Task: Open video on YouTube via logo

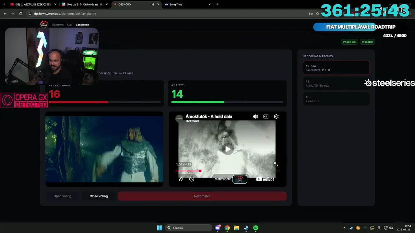Action: pyautogui.click(x=265, y=179)
